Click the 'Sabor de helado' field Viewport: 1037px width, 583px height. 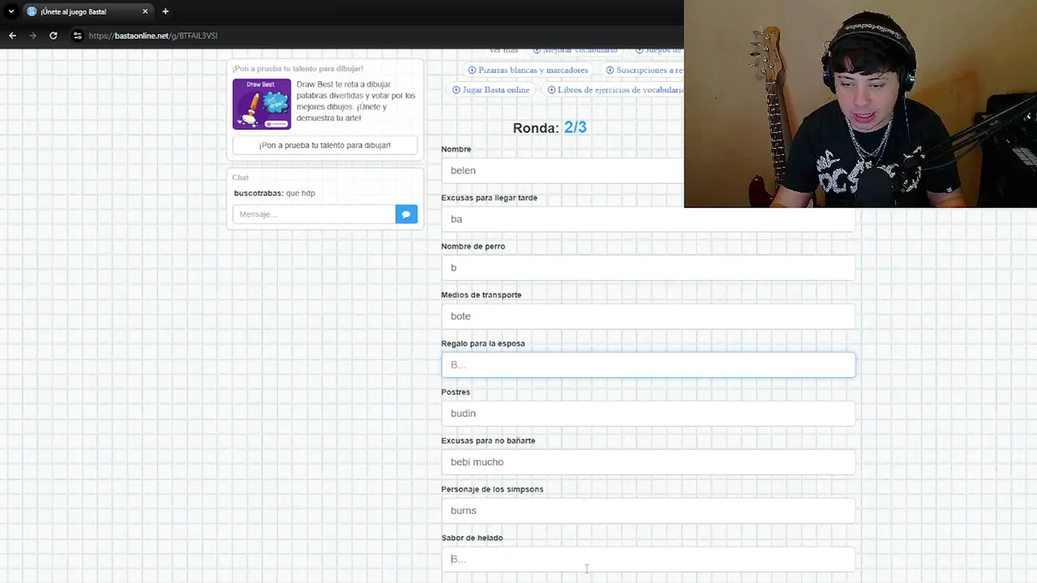tap(648, 559)
